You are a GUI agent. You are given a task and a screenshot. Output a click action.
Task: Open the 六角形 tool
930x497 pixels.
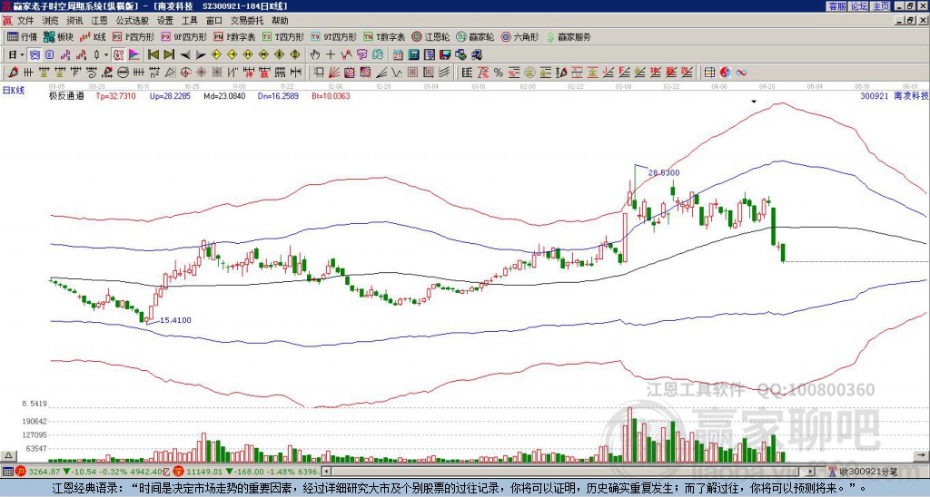pyautogui.click(x=520, y=36)
